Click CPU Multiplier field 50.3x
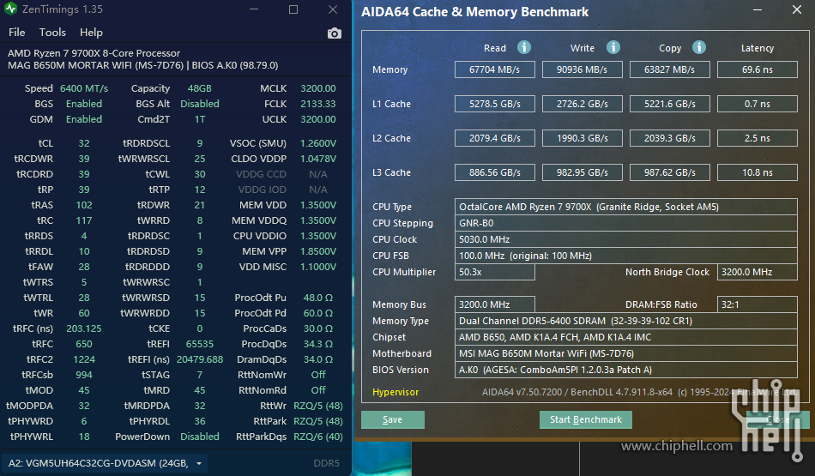 click(x=495, y=272)
